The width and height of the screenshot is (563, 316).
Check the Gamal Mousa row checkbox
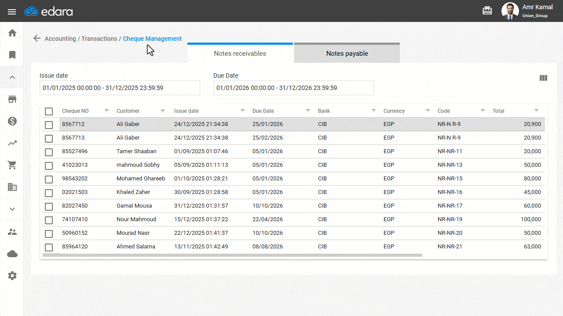pyautogui.click(x=49, y=207)
